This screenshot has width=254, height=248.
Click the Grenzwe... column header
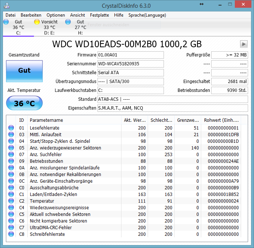[x=188, y=120]
